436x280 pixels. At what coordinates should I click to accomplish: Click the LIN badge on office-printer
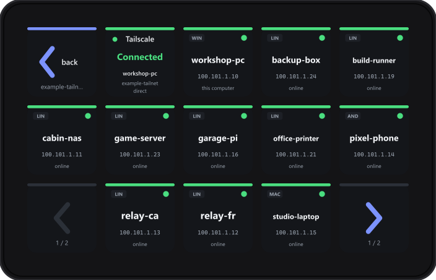pyautogui.click(x=275, y=116)
